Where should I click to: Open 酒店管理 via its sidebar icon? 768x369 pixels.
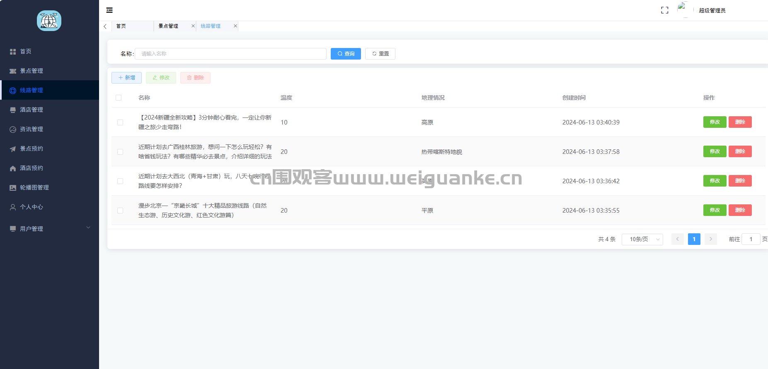coord(13,110)
